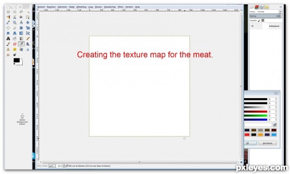Select the Pencil tool
The image size is (290, 174).
28,39
